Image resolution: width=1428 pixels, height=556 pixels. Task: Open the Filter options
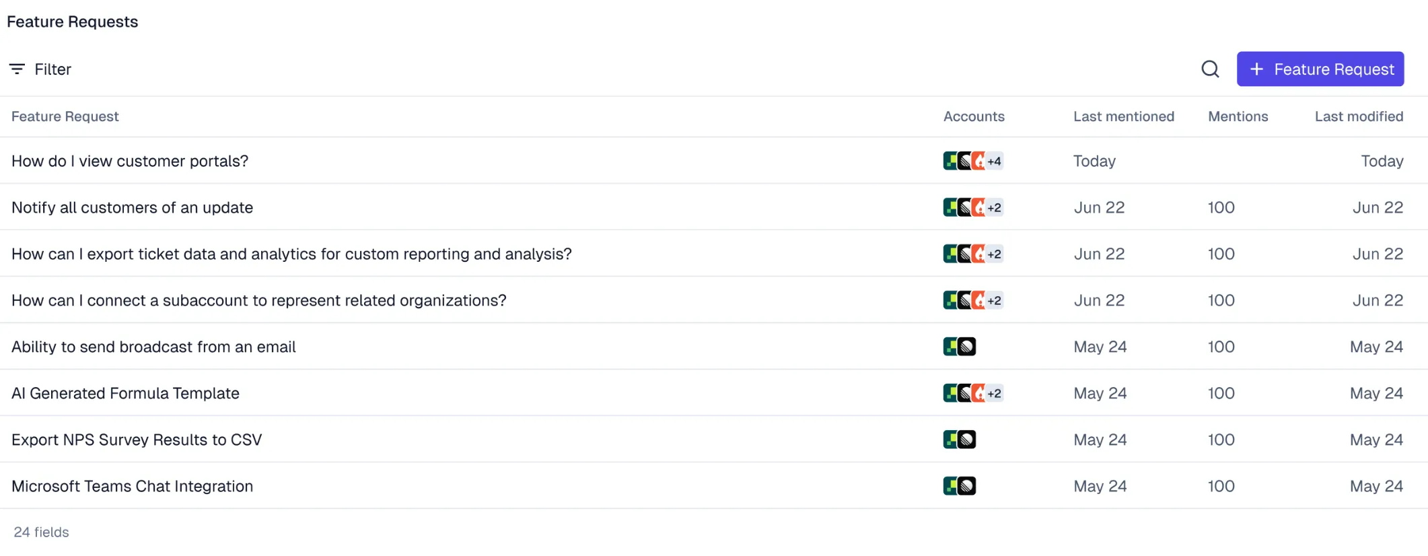(40, 69)
